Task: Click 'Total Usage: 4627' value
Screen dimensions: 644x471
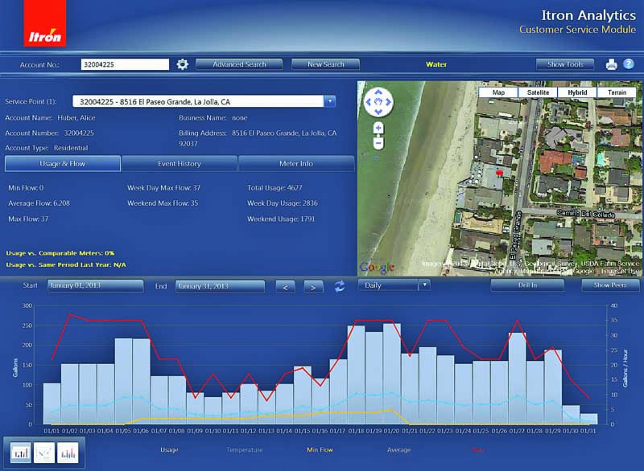Action: tap(275, 188)
